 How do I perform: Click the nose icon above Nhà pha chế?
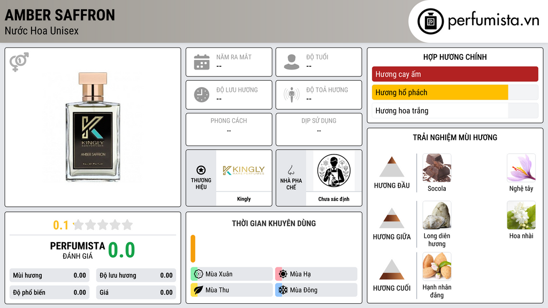click(291, 170)
